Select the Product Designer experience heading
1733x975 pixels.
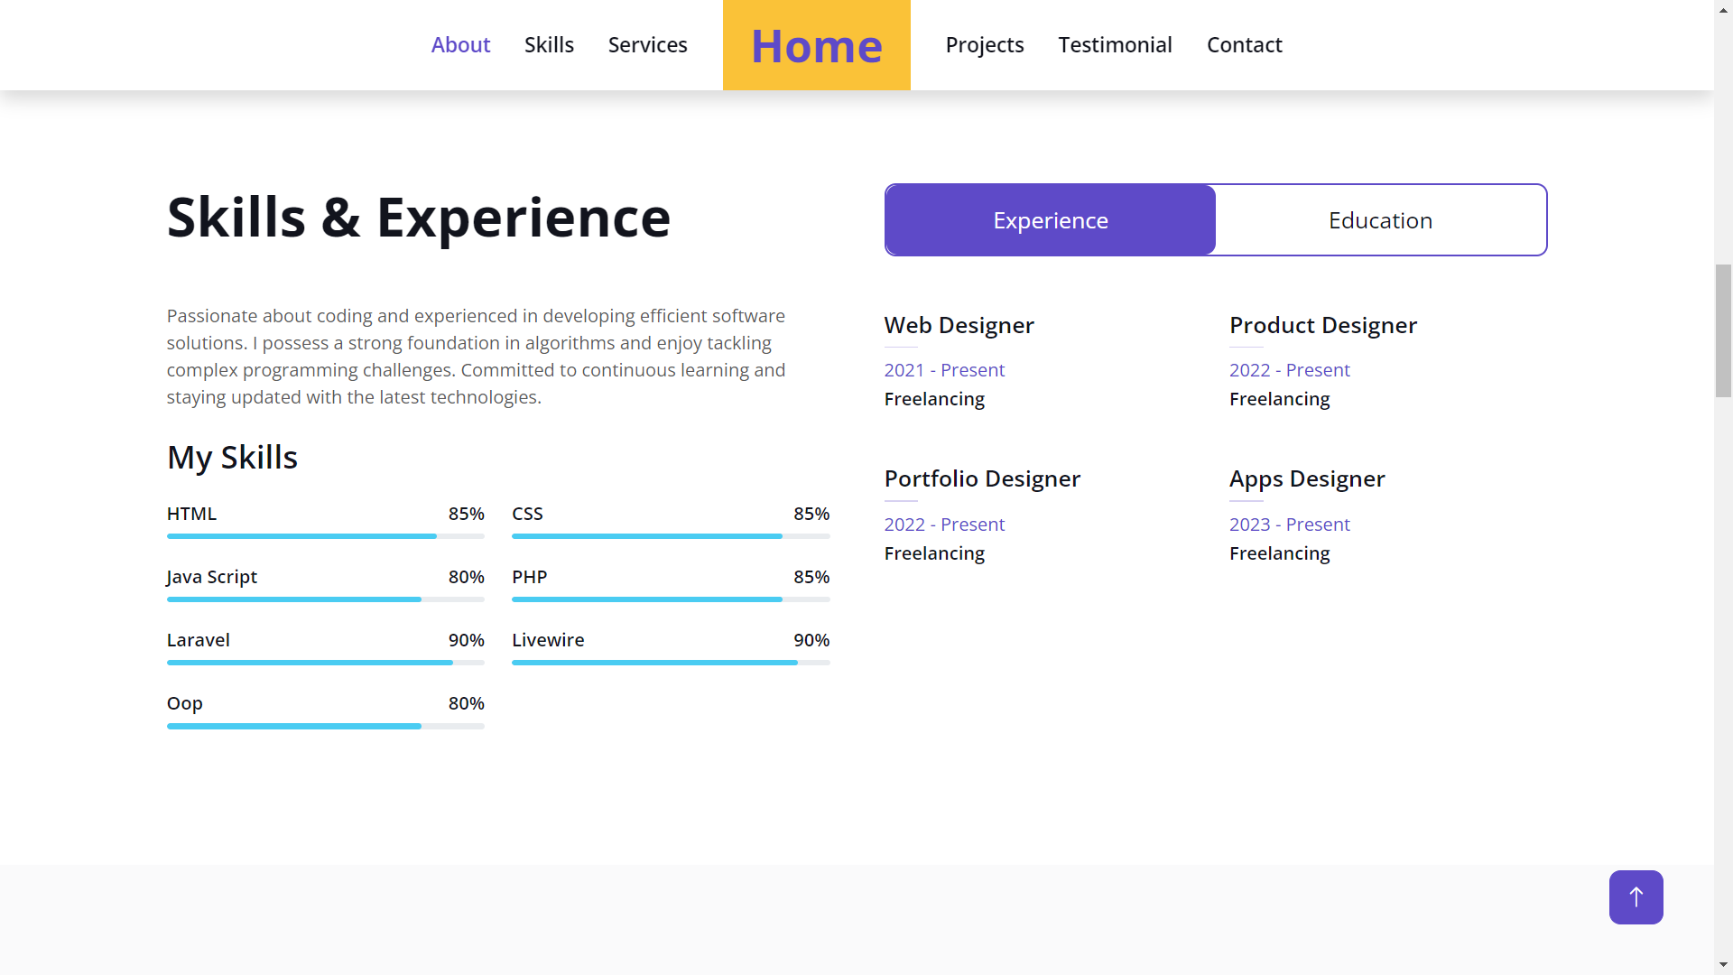pos(1322,325)
